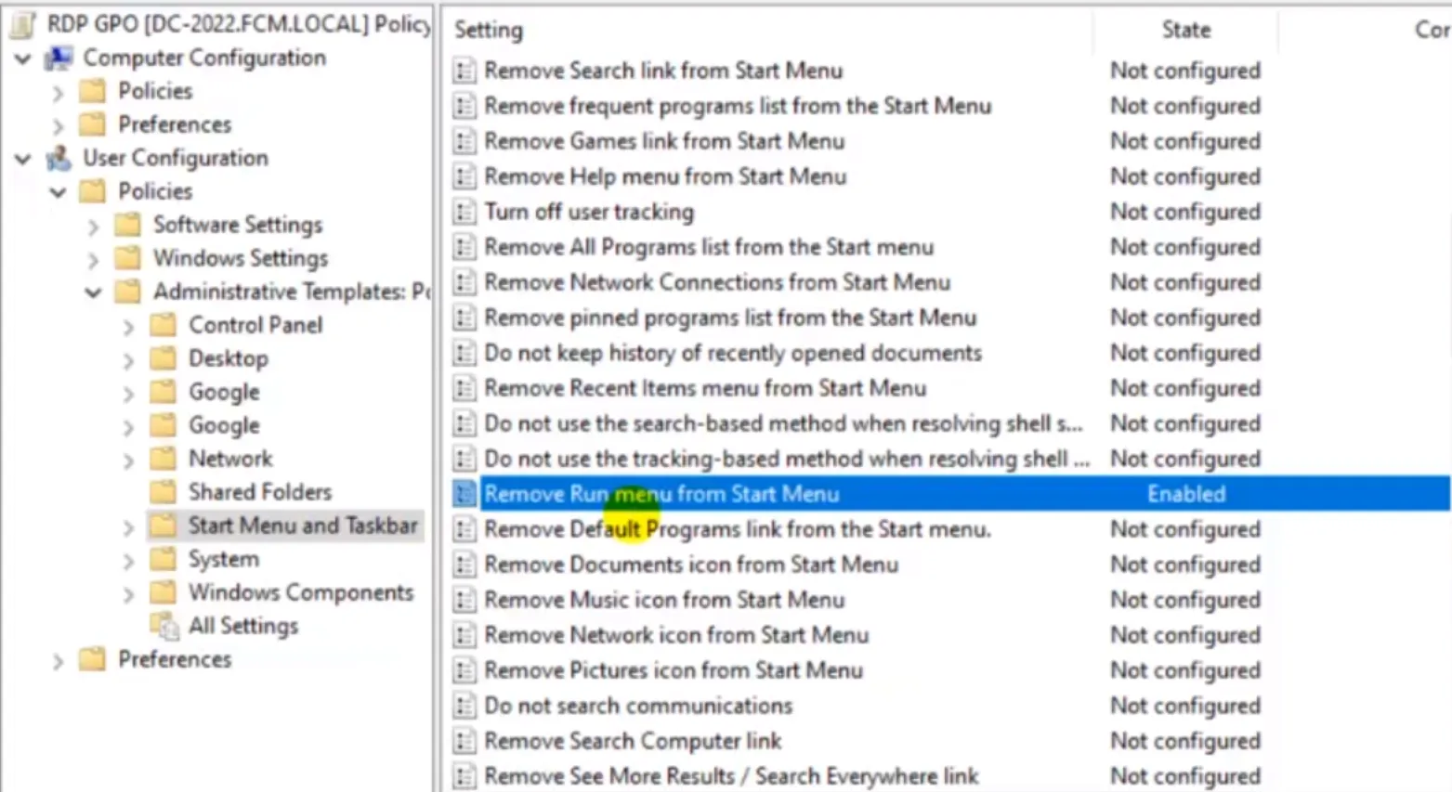Viewport: 1452px width, 792px height.
Task: Click policy icon beside Do not search communications
Action: tap(464, 706)
